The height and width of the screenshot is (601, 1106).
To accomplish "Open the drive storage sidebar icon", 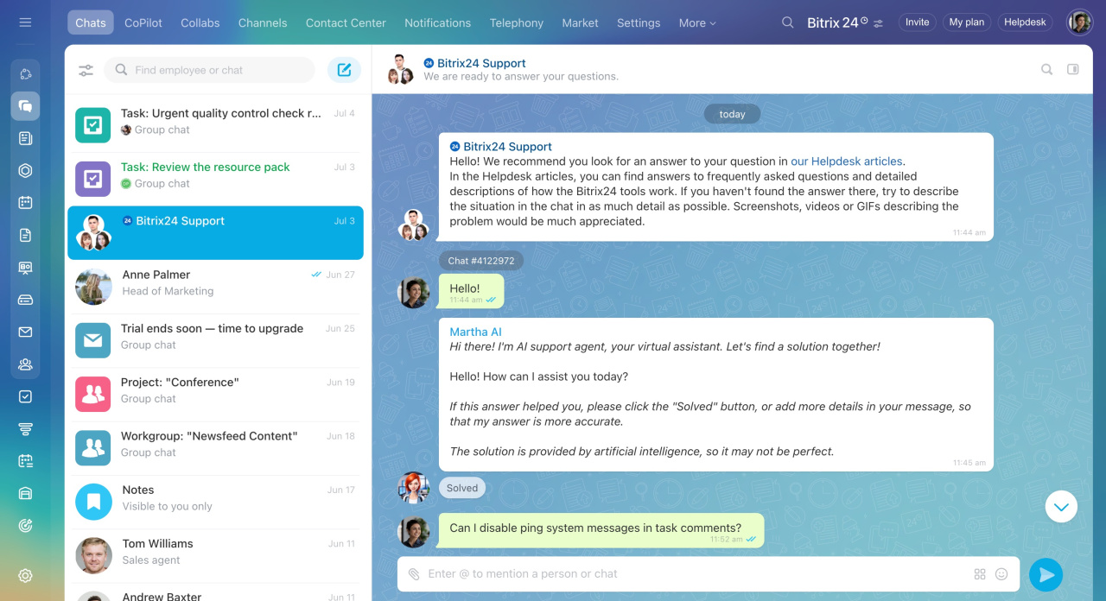I will point(25,300).
